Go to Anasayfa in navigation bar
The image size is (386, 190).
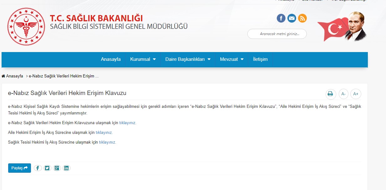point(111,59)
